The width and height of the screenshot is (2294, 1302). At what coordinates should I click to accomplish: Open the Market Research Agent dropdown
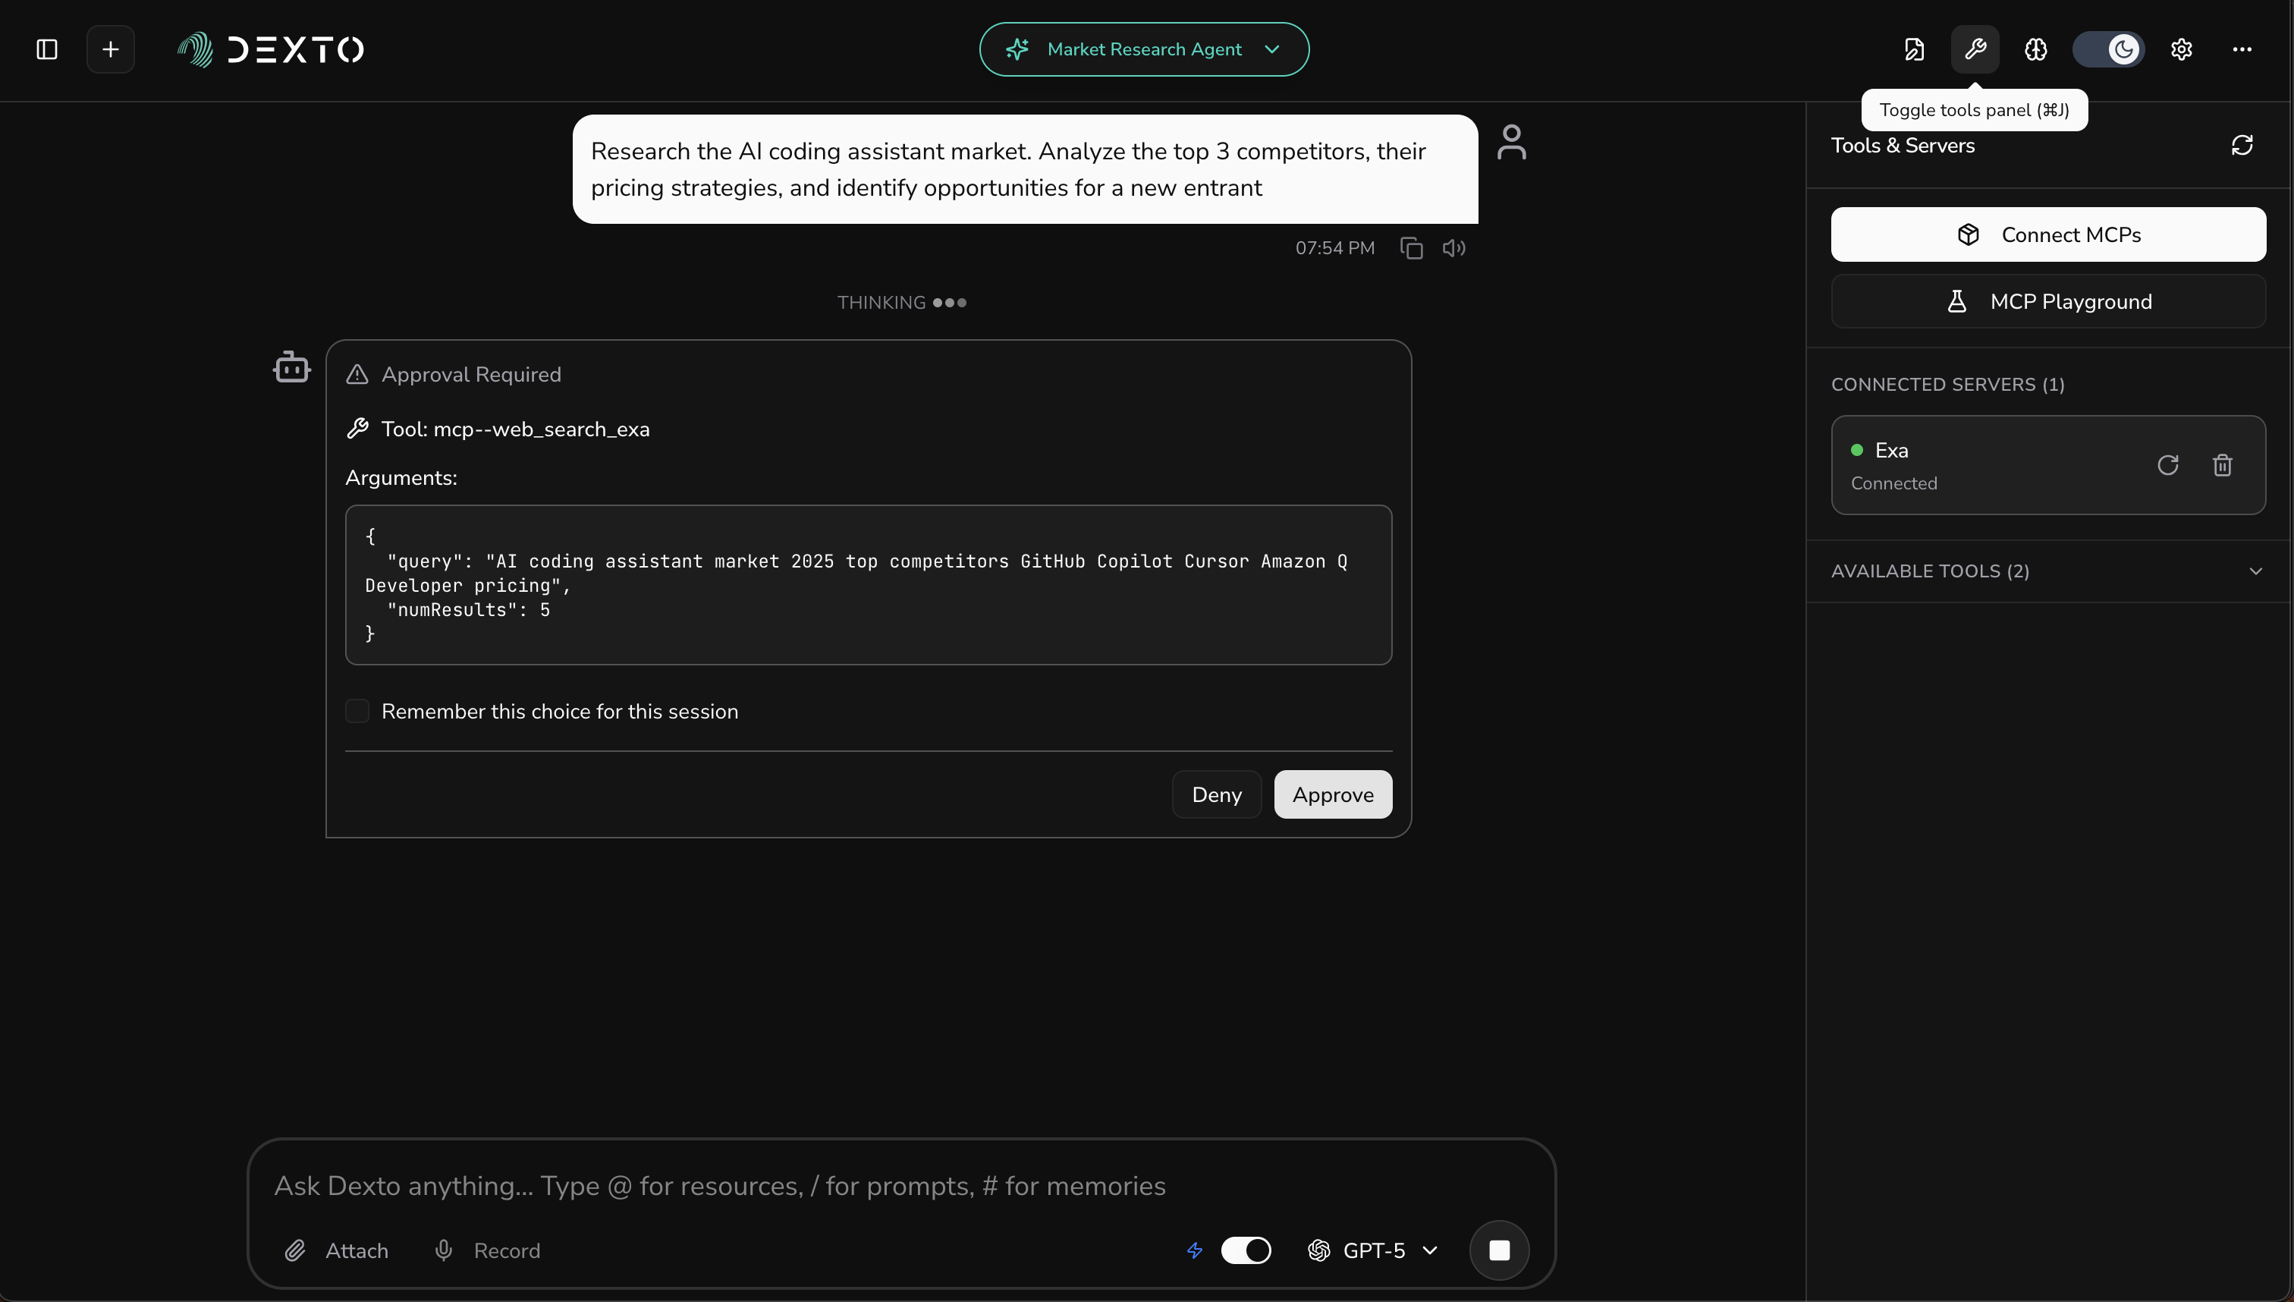pyautogui.click(x=1143, y=49)
